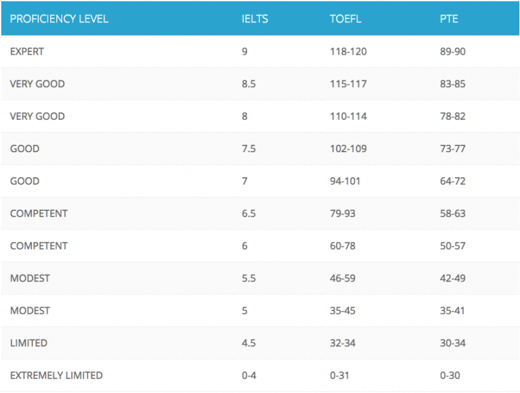Select the PTE column header
Image resolution: width=520 pixels, height=393 pixels.
pyautogui.click(x=449, y=19)
